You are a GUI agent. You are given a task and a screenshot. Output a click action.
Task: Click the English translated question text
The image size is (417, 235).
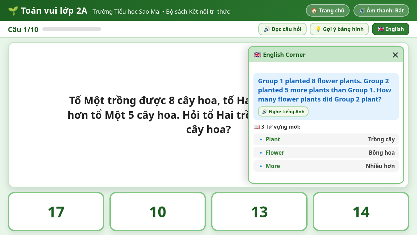tap(324, 90)
